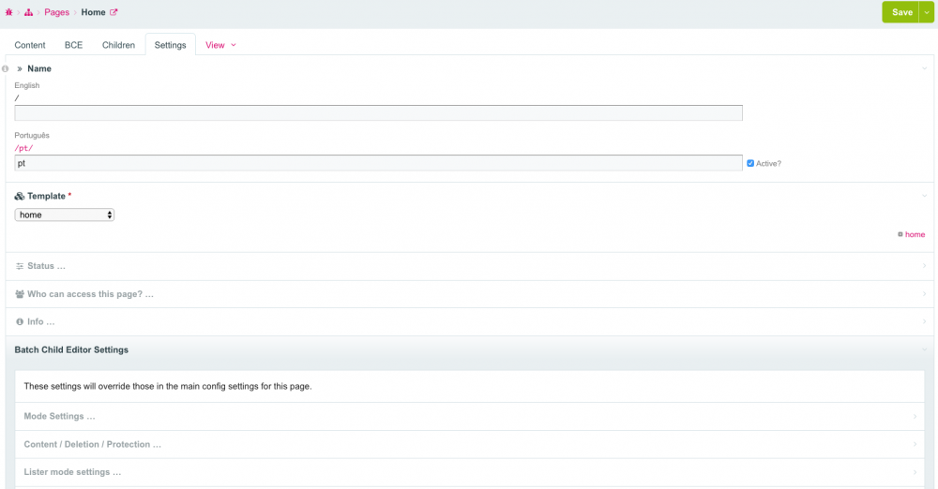Click the users icon for page access
Viewport: 938px width, 489px height.
20,294
